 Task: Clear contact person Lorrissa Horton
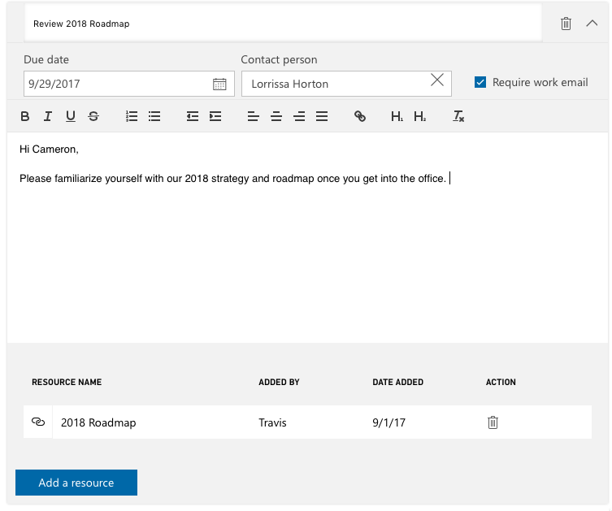437,80
